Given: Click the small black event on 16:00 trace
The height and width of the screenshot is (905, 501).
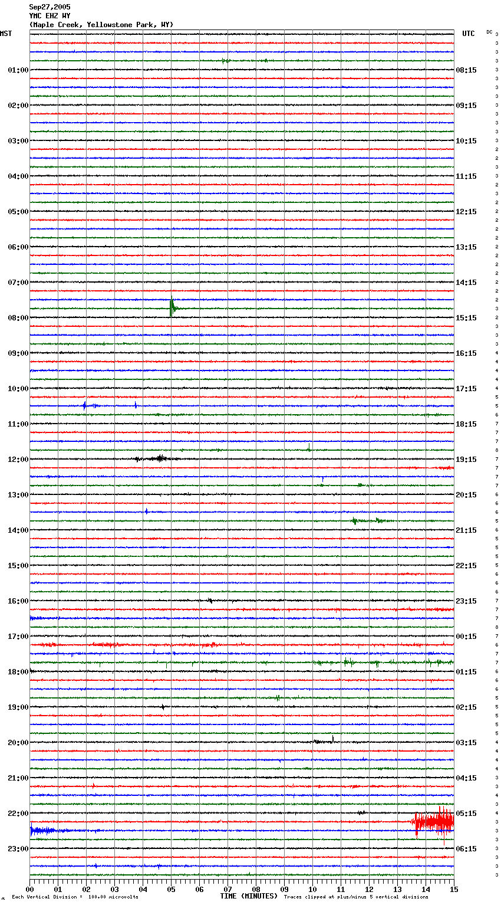Looking at the screenshot, I should [210, 601].
